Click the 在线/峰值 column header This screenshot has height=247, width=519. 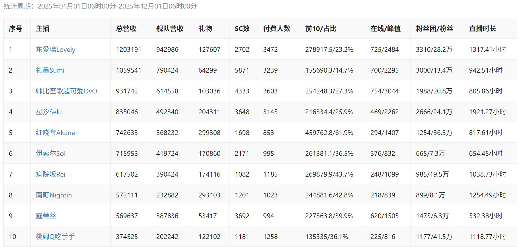pyautogui.click(x=385, y=29)
